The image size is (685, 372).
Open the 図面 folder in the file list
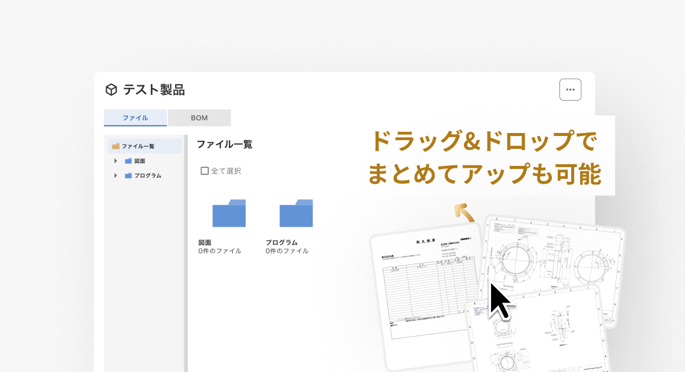point(229,214)
